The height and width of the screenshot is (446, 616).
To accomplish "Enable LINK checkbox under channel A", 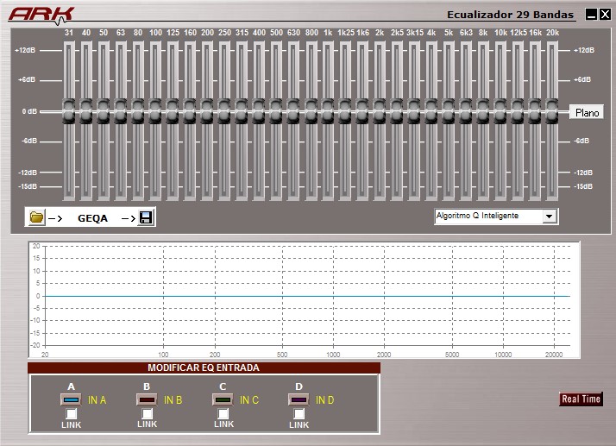I will coord(71,414).
